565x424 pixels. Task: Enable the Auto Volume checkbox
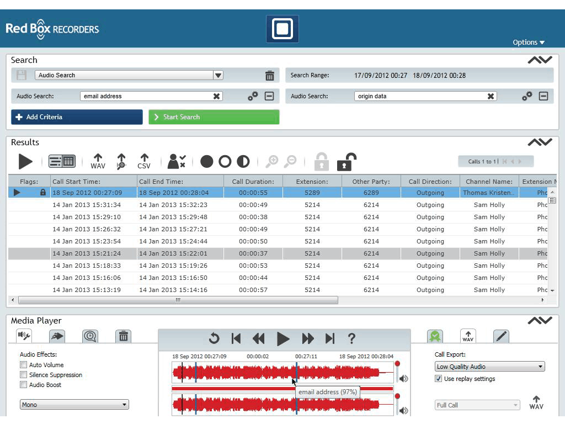coord(24,365)
